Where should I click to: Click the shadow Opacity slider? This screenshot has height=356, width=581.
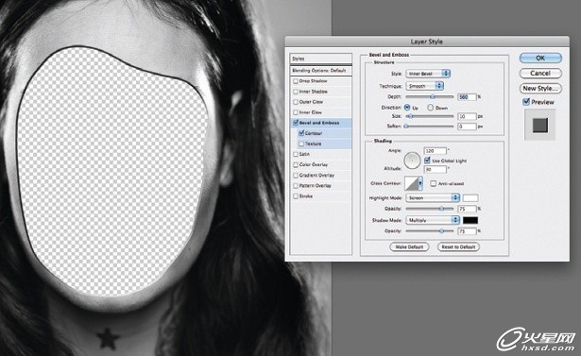[x=430, y=231]
